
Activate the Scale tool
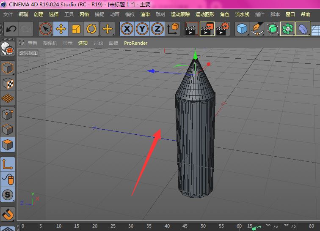tap(76, 29)
